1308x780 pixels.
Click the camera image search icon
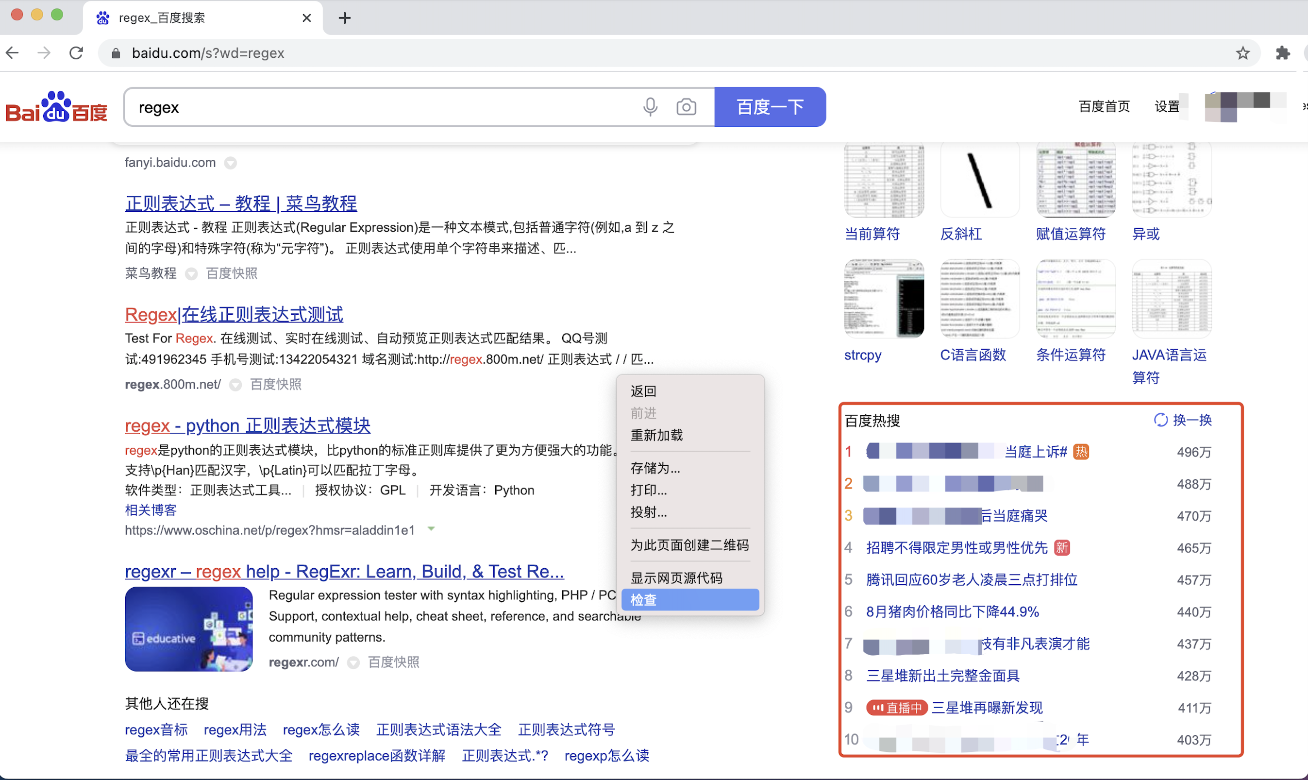(686, 107)
